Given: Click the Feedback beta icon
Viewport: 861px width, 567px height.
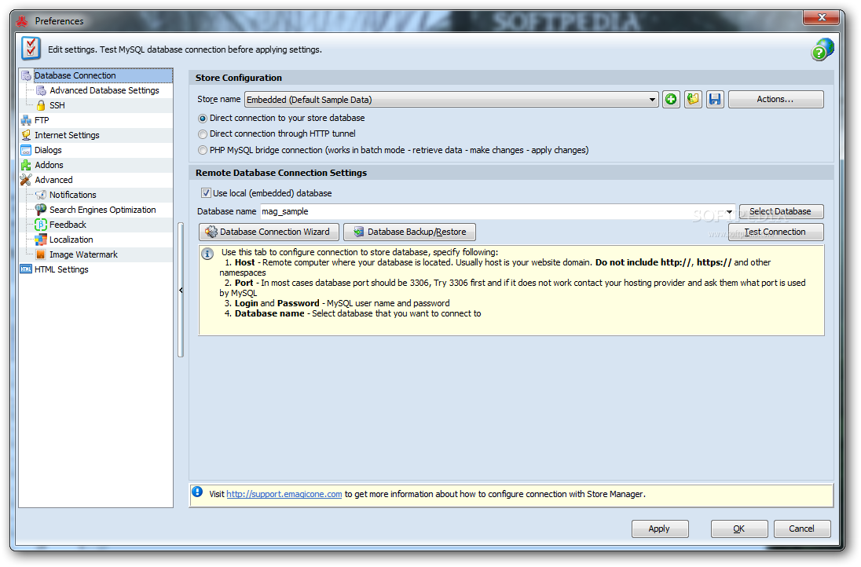Looking at the screenshot, I should pos(41,225).
